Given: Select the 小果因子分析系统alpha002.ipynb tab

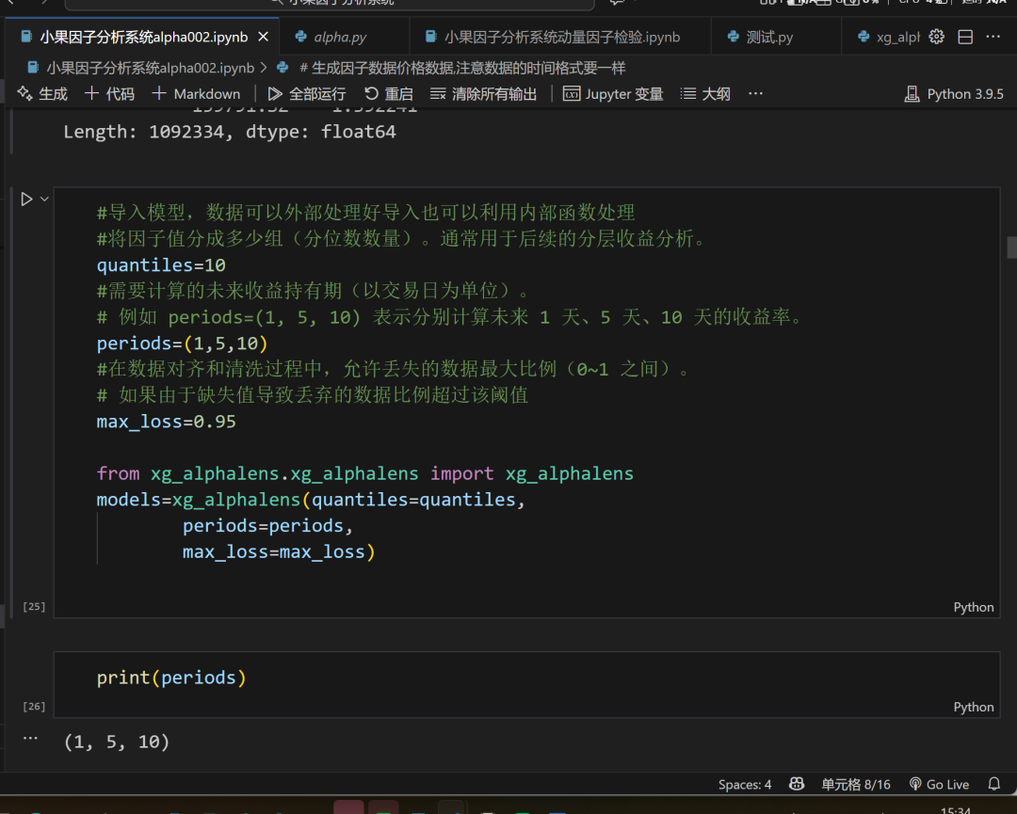Looking at the screenshot, I should click(x=143, y=37).
